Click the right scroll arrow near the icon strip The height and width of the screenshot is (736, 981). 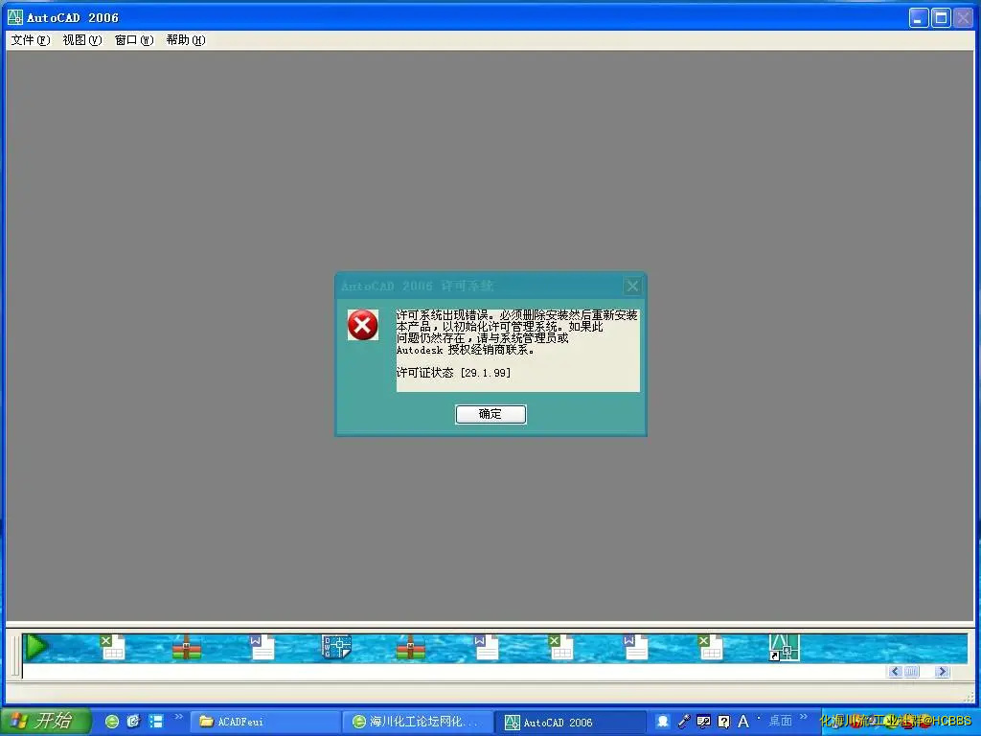pos(943,672)
